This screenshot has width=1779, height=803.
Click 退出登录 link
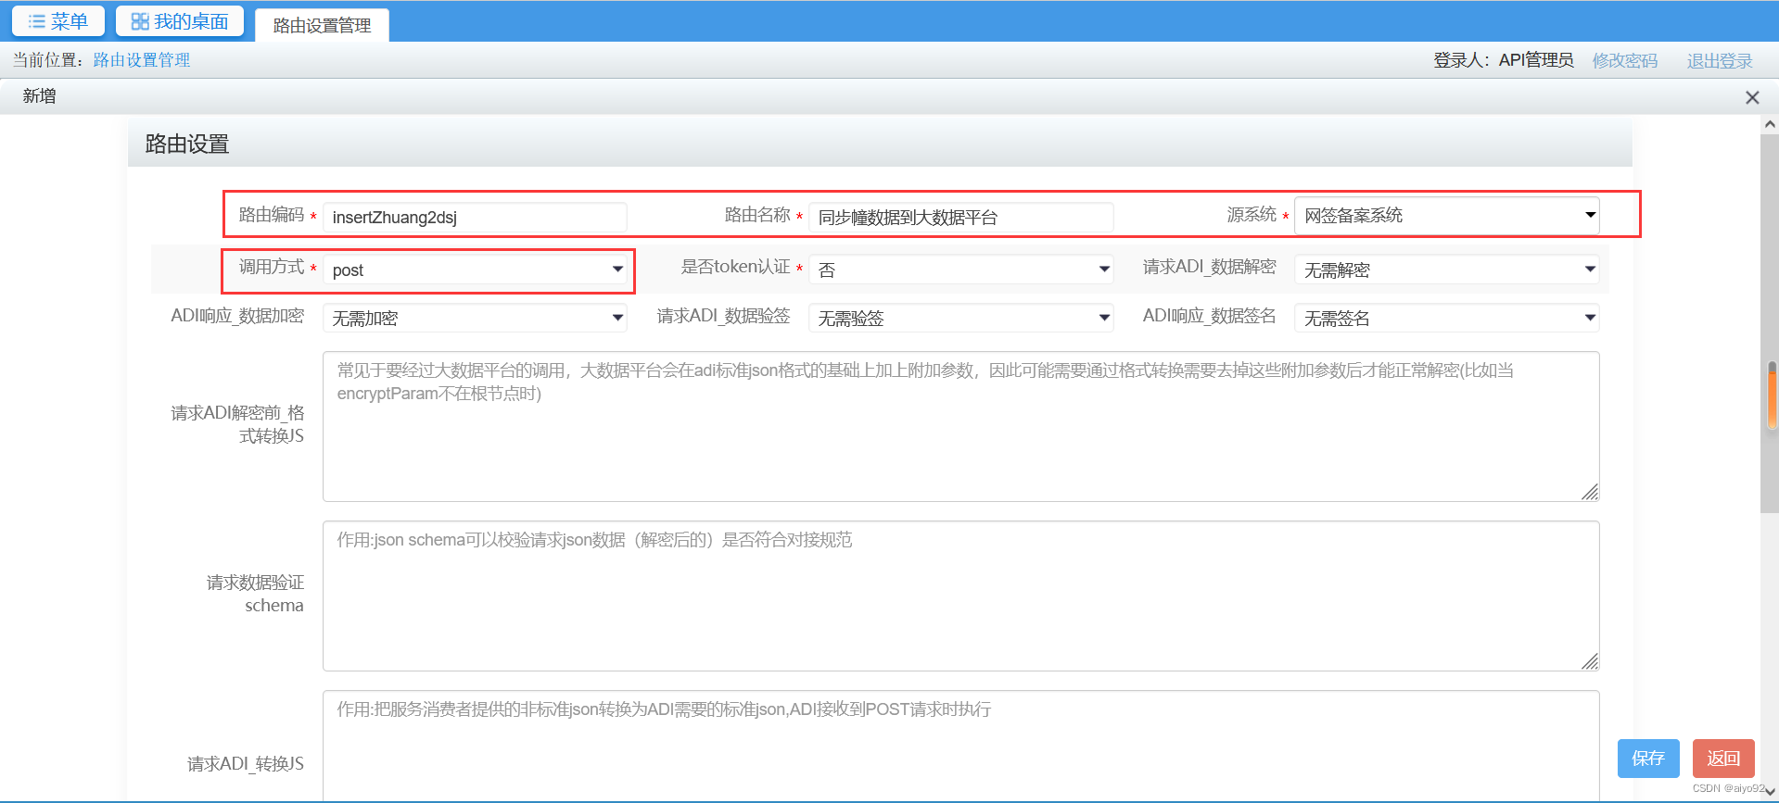pos(1720,60)
